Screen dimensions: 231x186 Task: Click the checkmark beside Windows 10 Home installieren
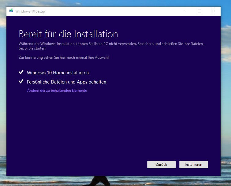pos(21,73)
